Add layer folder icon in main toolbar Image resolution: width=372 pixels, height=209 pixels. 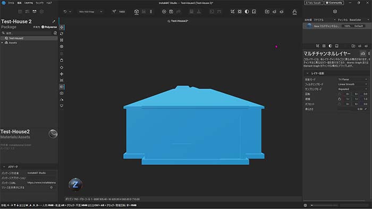point(267,12)
